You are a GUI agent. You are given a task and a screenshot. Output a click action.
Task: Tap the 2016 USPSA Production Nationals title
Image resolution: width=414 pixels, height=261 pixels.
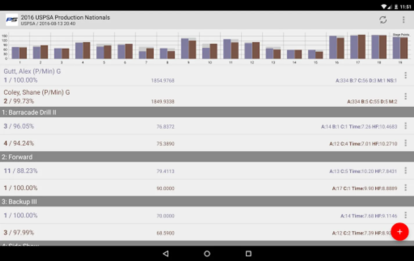[65, 17]
